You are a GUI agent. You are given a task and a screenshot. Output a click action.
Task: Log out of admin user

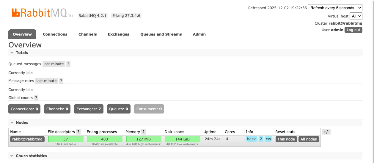[x=353, y=30]
